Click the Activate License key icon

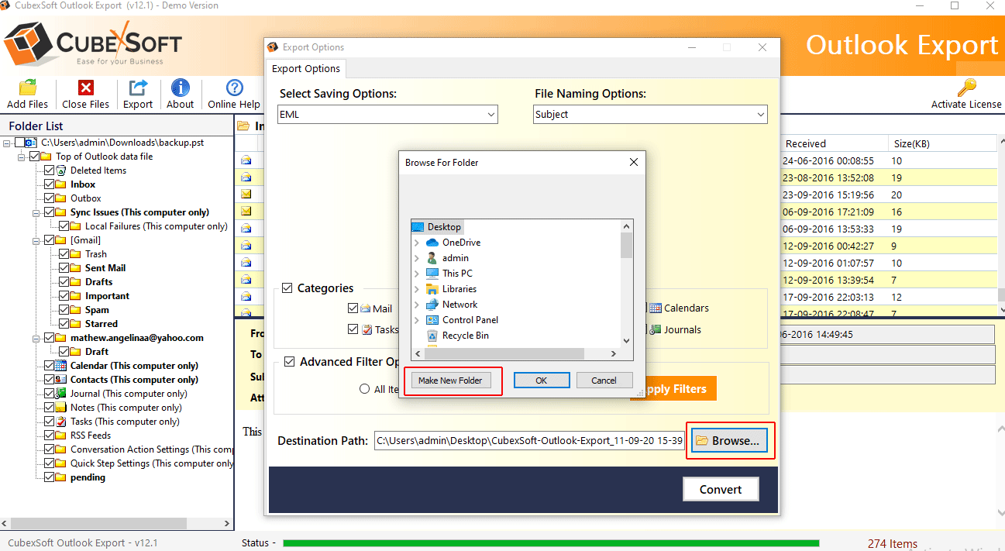click(x=966, y=87)
